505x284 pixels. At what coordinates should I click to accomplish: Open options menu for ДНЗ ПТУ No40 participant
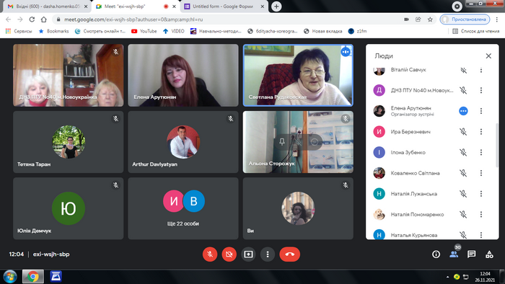(481, 90)
